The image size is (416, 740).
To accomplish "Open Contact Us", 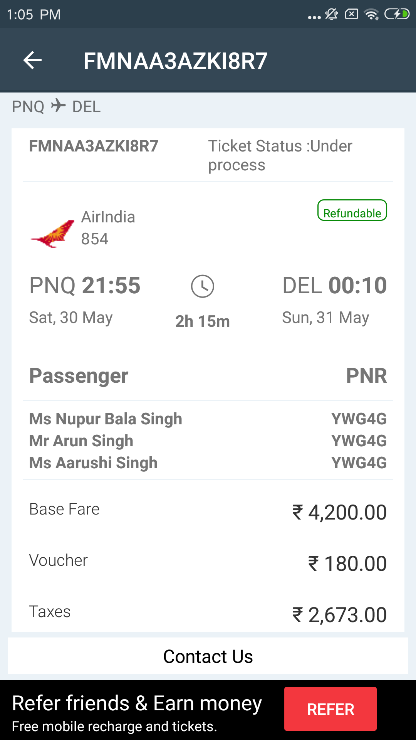I will click(208, 656).
